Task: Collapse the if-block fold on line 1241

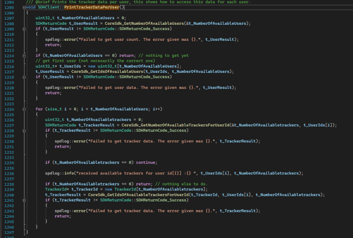Action: (24, 200)
